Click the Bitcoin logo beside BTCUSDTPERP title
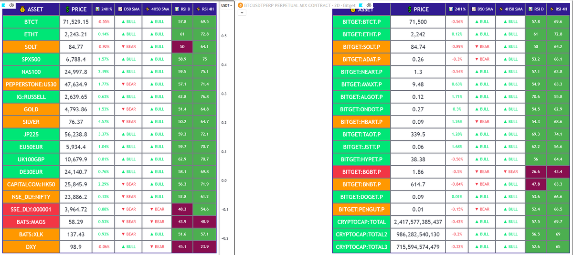 tap(240, 4)
